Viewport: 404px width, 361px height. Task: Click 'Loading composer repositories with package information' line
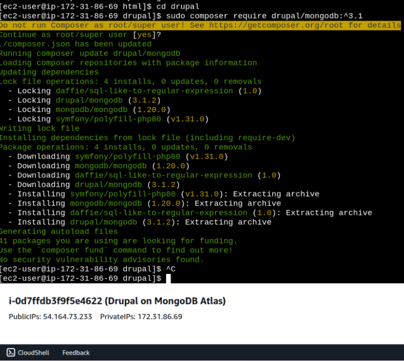128,63
